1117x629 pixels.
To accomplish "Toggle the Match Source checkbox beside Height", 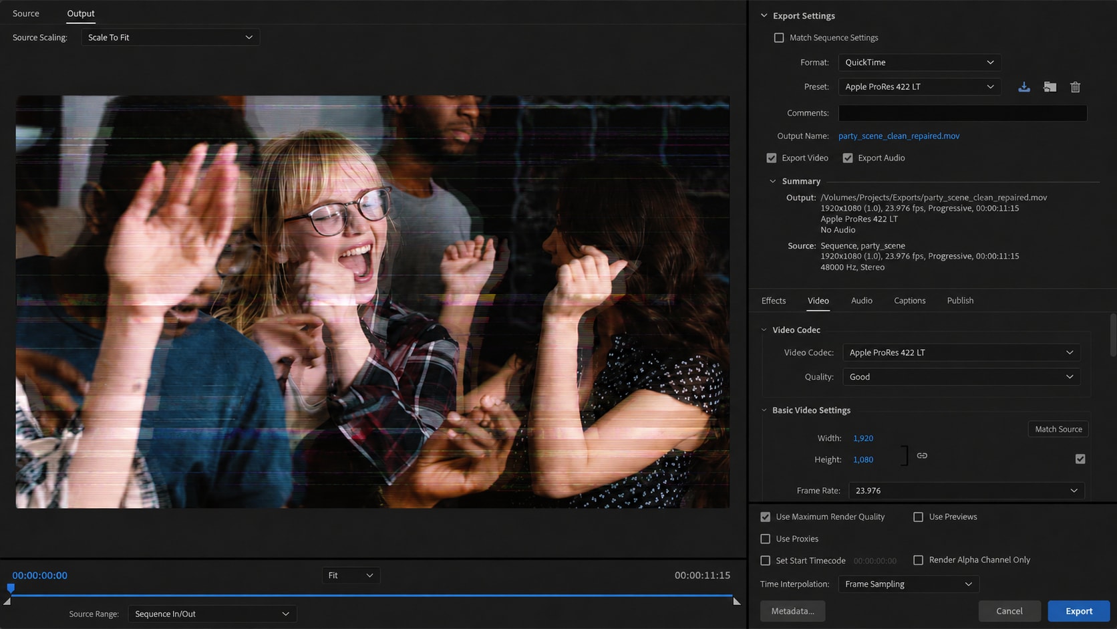I will (1080, 459).
